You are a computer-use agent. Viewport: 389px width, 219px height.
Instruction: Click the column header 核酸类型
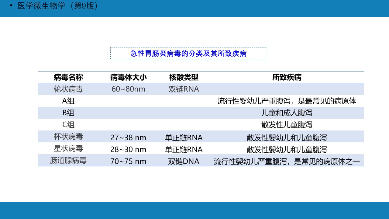click(184, 77)
